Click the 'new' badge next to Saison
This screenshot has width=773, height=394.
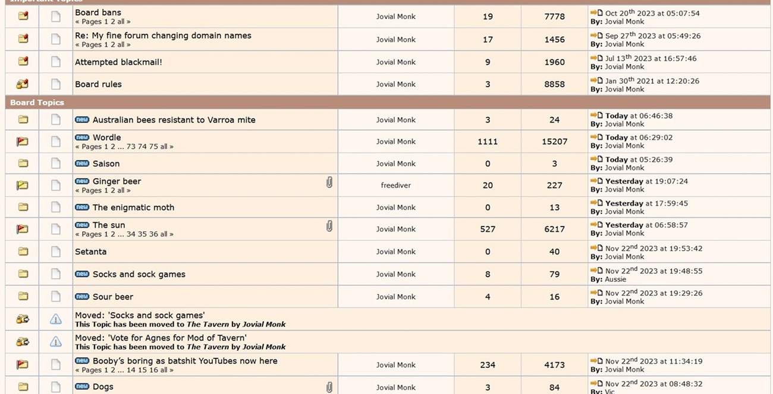click(x=82, y=163)
